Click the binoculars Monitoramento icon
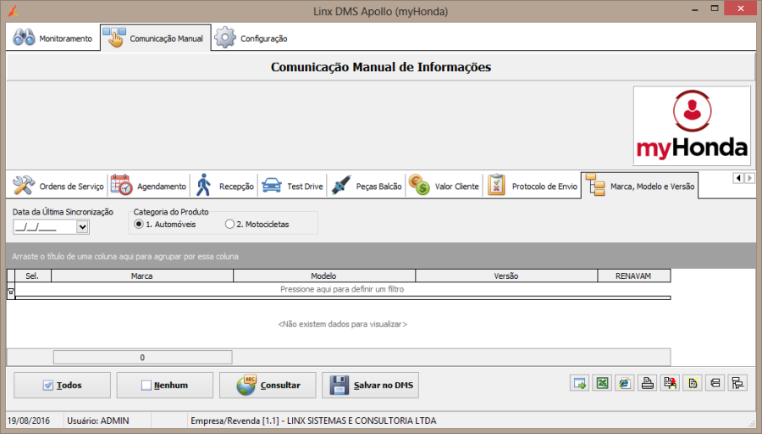 (x=24, y=37)
